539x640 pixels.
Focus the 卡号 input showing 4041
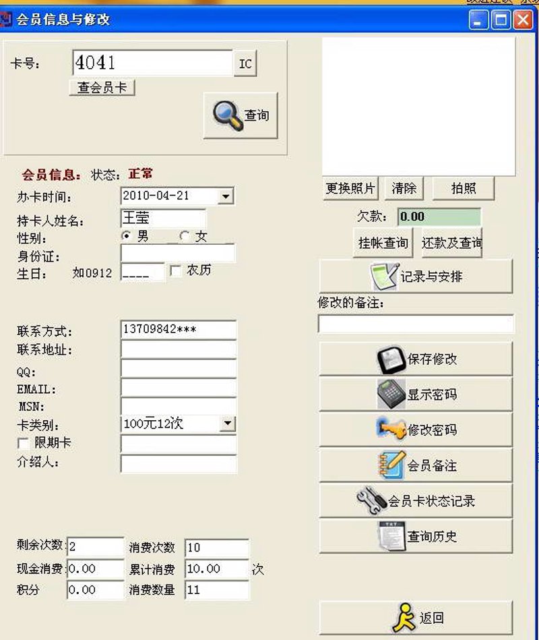pyautogui.click(x=152, y=63)
